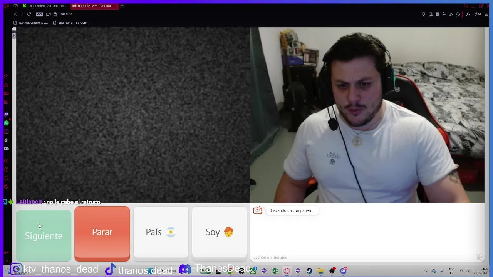The height and width of the screenshot is (277, 493).
Task: Open the 100 Adventure Ide... bookmark
Action: (x=30, y=23)
